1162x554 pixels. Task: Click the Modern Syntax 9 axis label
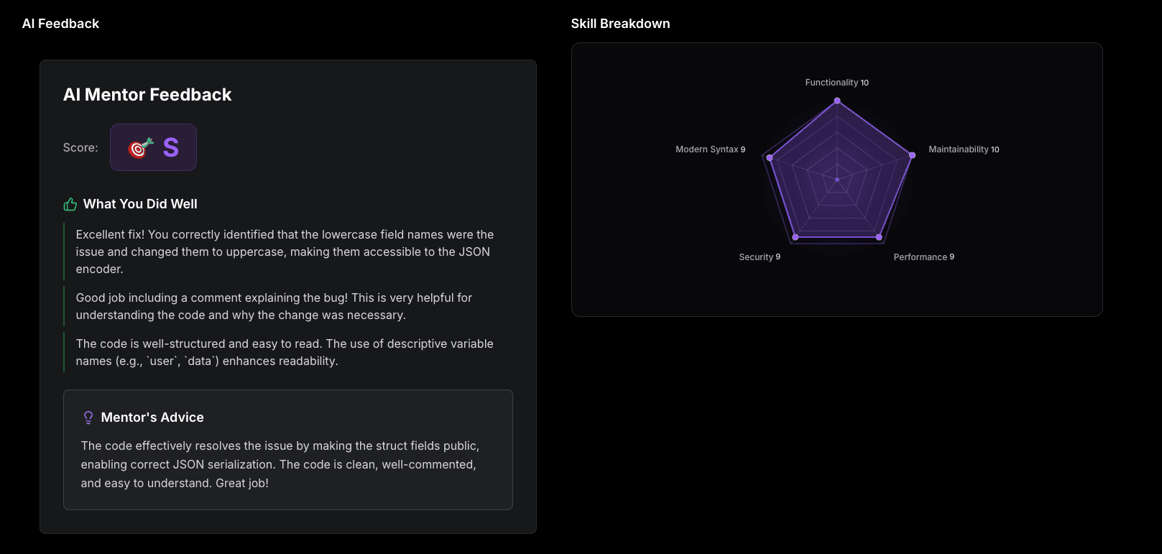(710, 149)
